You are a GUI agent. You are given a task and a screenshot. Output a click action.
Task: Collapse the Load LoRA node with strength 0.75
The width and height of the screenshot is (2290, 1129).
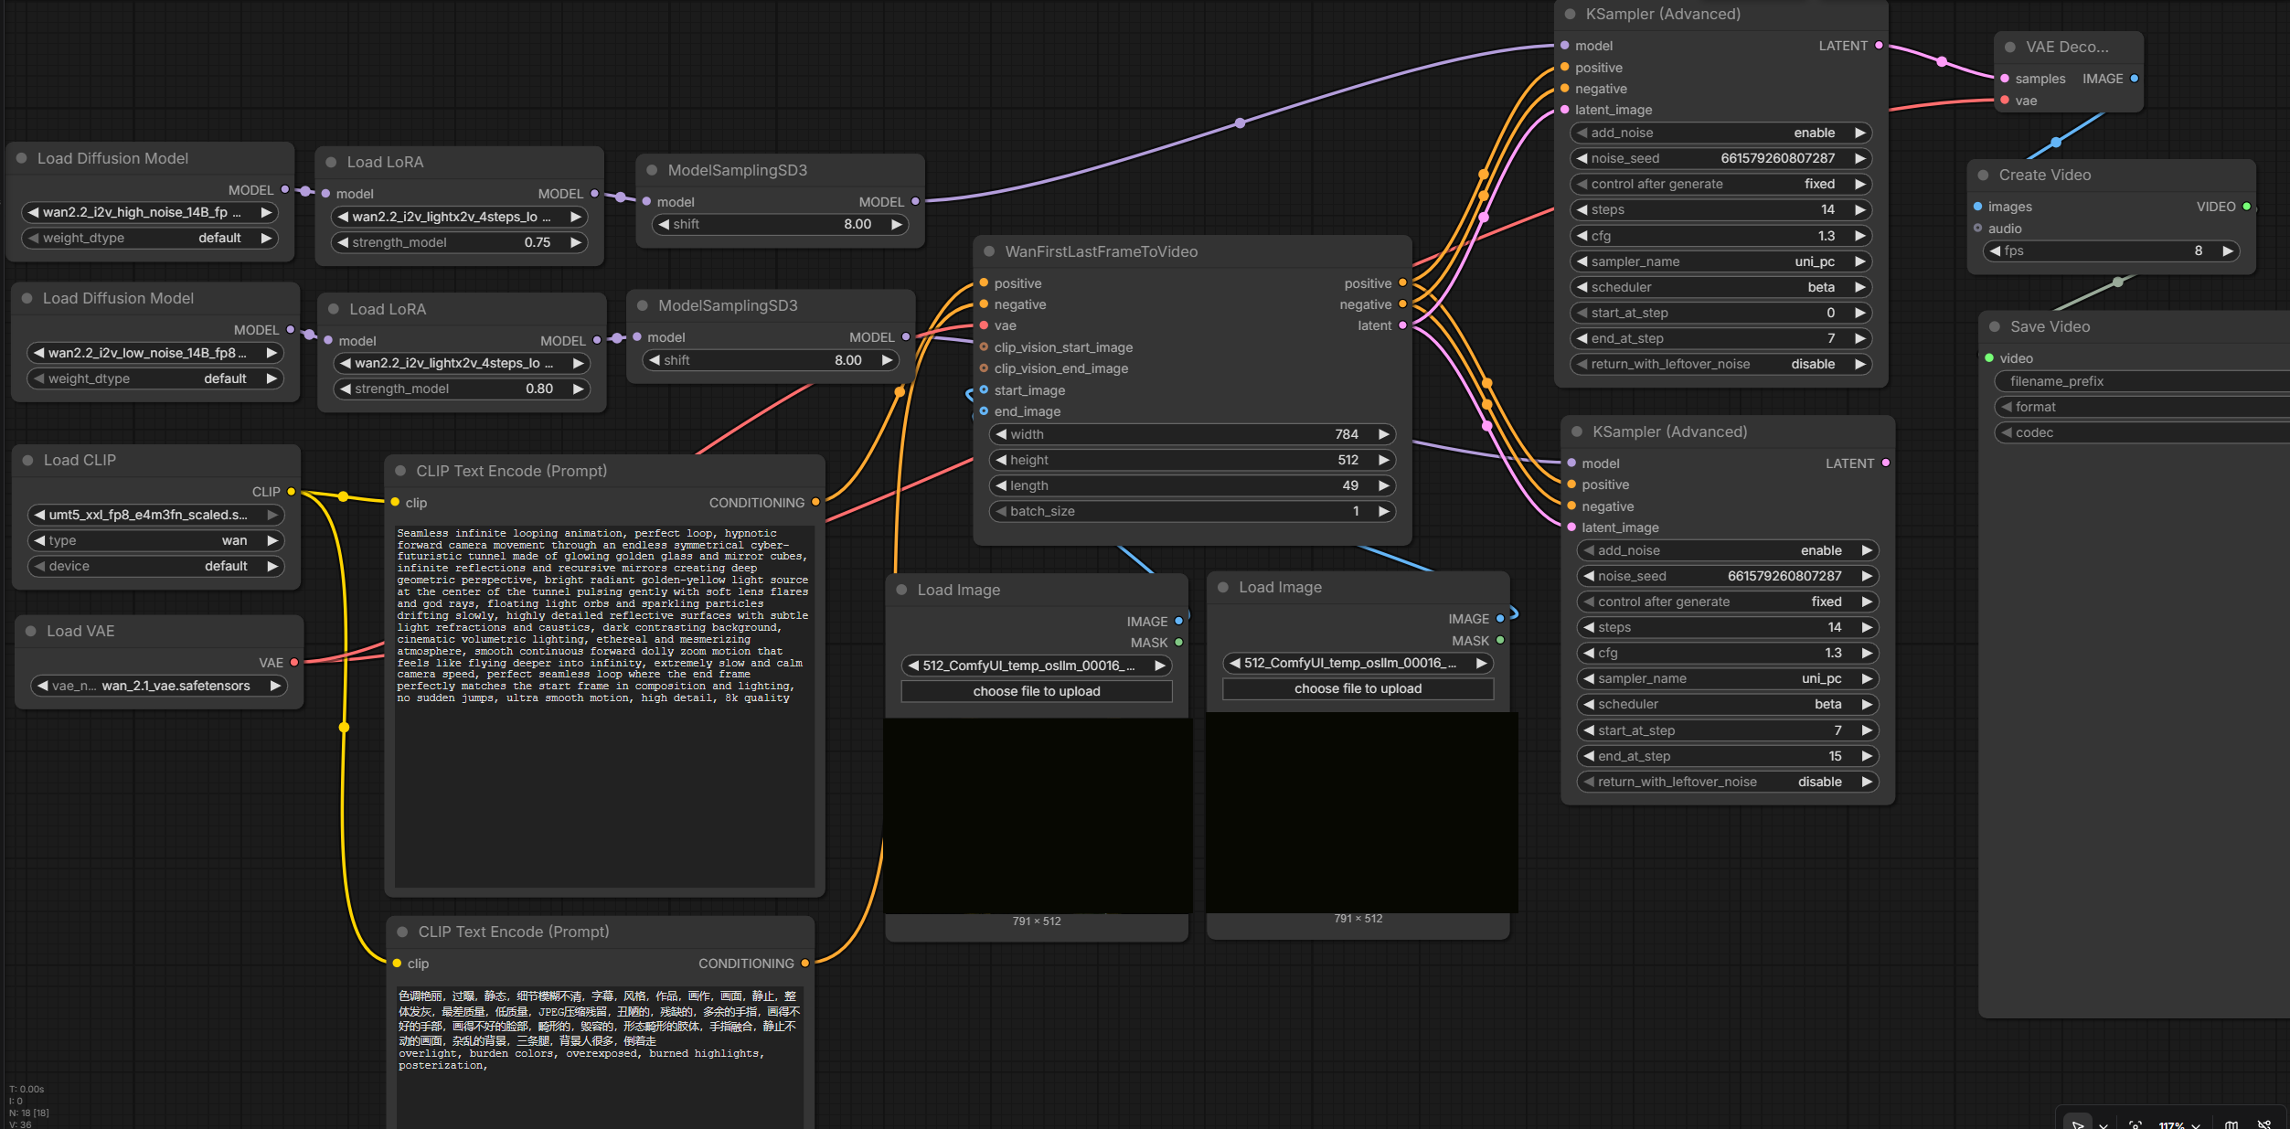[331, 162]
